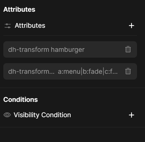The image size is (145, 142).
Task: Collapse the Attributes section heading
Action: point(19,9)
